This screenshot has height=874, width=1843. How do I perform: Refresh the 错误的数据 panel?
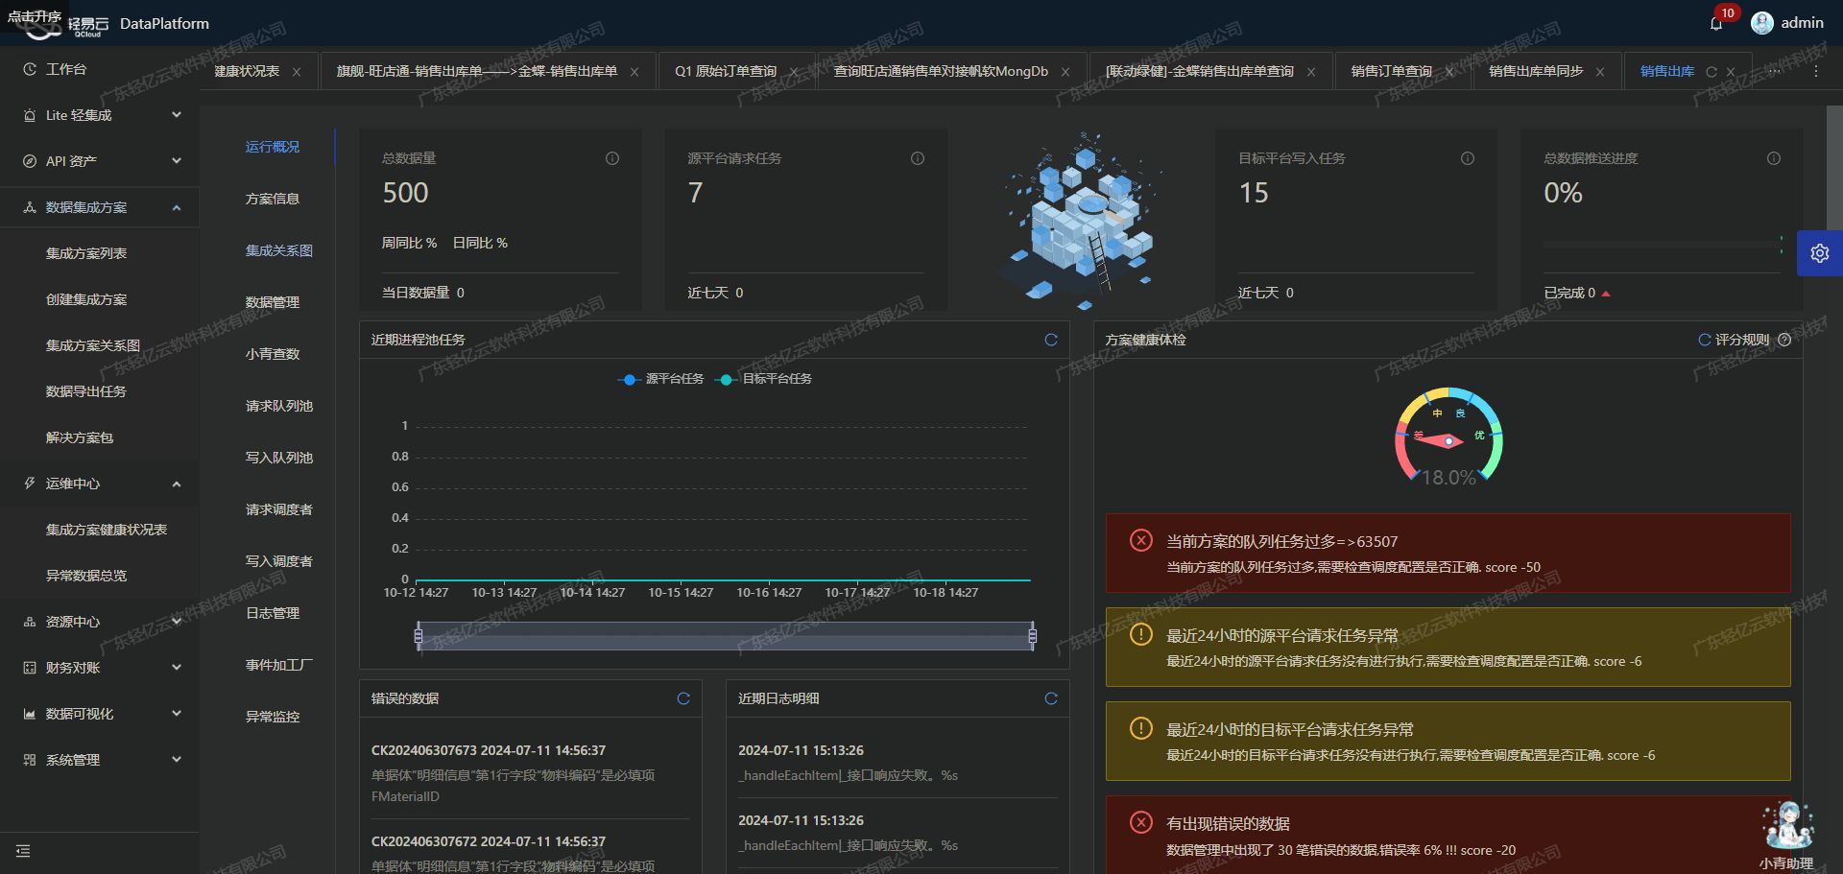click(x=683, y=698)
